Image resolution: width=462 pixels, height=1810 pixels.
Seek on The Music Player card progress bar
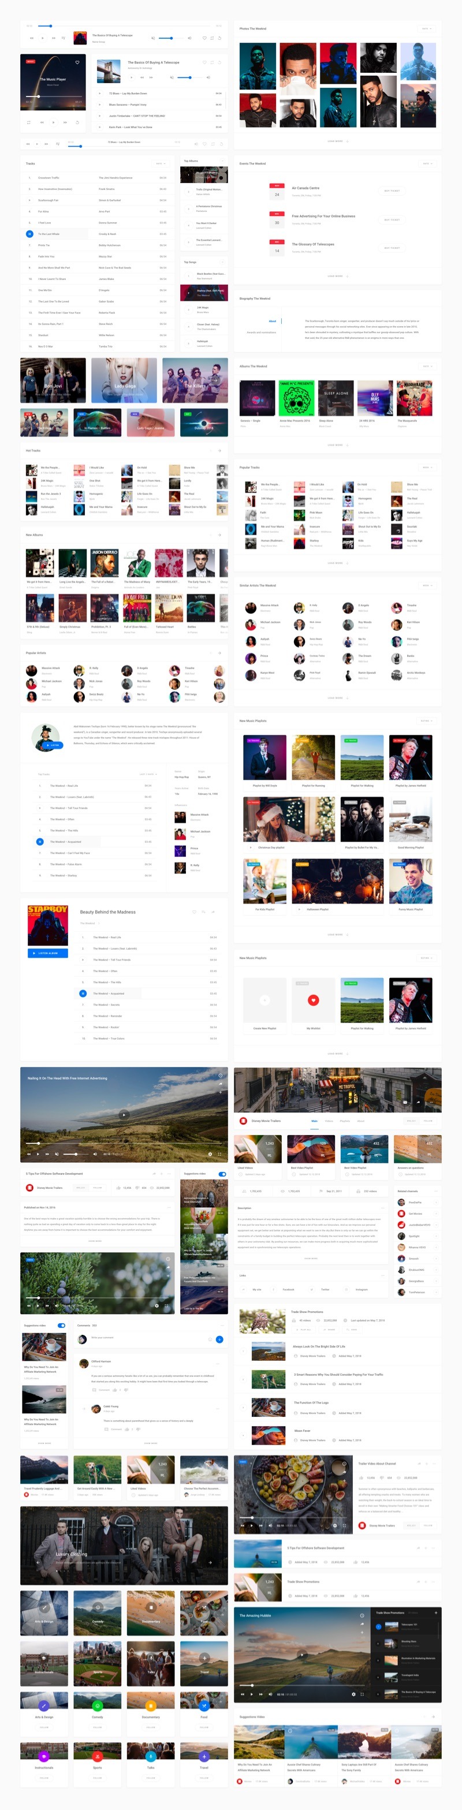53,96
